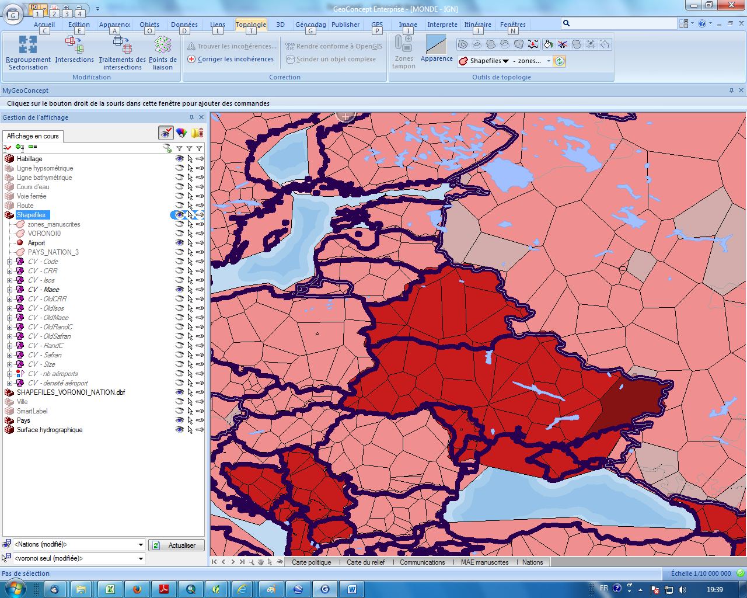Switch to Carte du relief map tab
747x598 pixels.
[366, 562]
